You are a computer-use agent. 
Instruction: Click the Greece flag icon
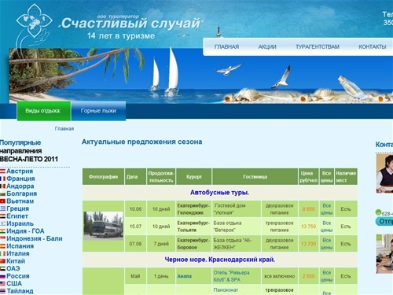[x=2, y=208]
